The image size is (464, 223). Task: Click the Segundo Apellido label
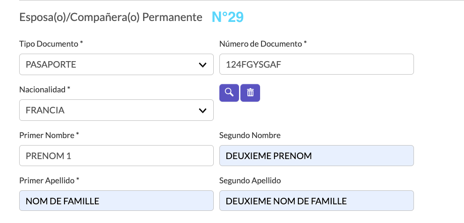pyautogui.click(x=250, y=181)
